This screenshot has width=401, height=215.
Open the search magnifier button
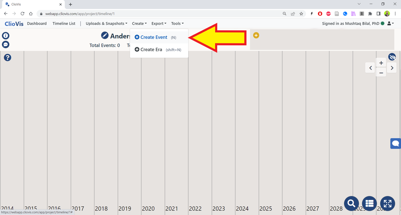coord(351,203)
